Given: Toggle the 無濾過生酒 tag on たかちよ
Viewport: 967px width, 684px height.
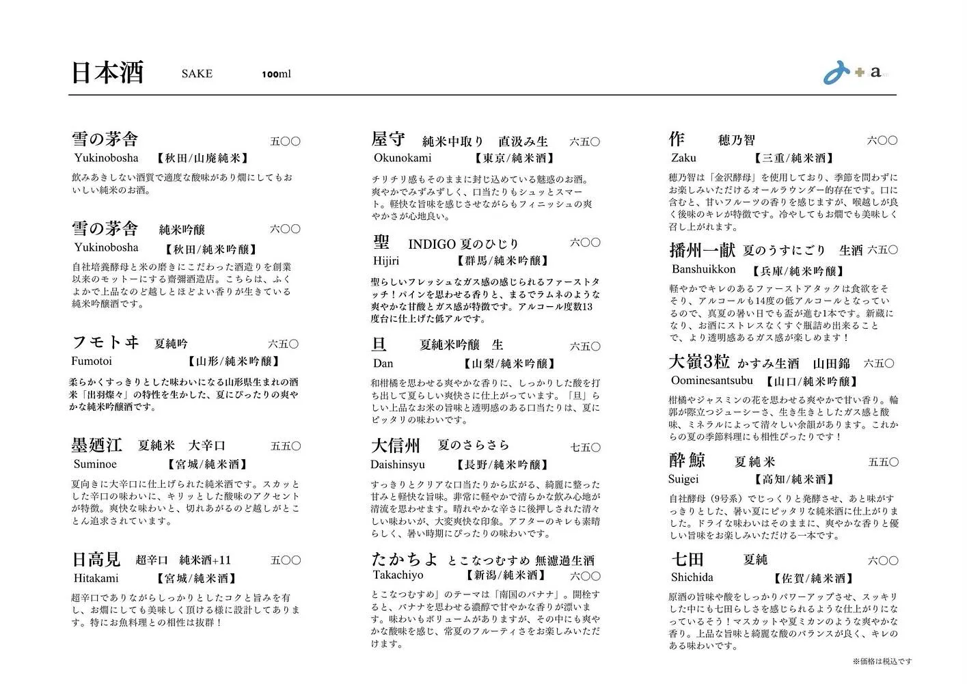Looking at the screenshot, I should (566, 559).
